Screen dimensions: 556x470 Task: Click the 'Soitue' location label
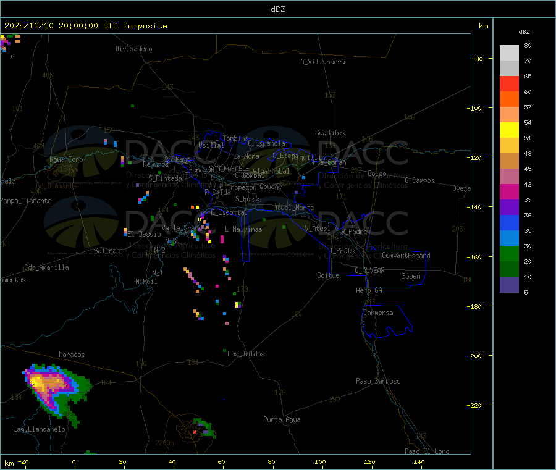pyautogui.click(x=328, y=275)
